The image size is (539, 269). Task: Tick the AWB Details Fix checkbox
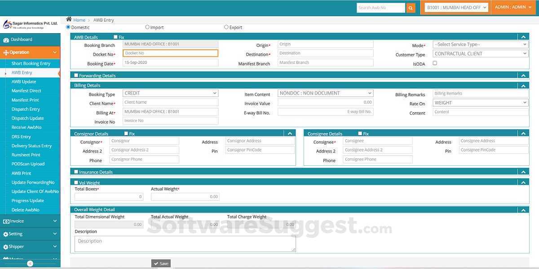(116, 37)
